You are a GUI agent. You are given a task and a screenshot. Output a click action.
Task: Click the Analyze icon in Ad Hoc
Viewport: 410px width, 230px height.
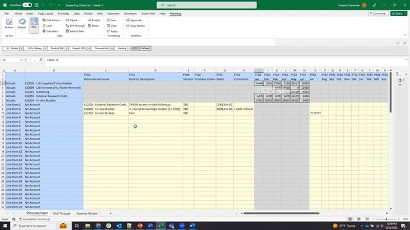click(x=9, y=24)
